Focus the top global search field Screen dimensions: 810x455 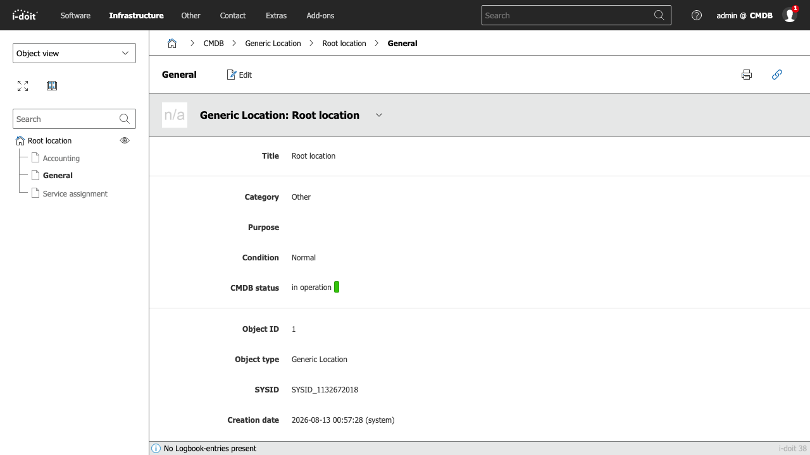click(x=576, y=15)
